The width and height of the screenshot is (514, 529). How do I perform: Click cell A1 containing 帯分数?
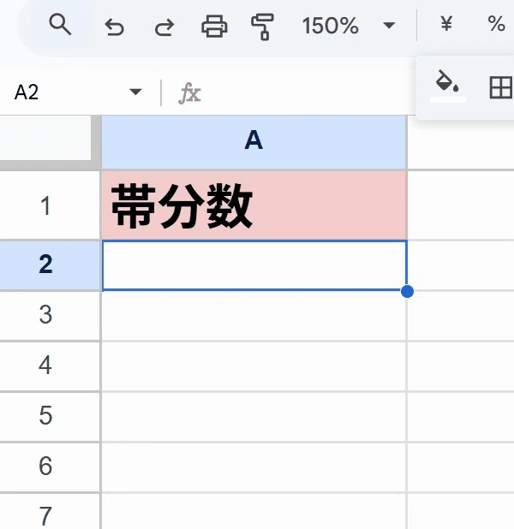[x=254, y=205]
